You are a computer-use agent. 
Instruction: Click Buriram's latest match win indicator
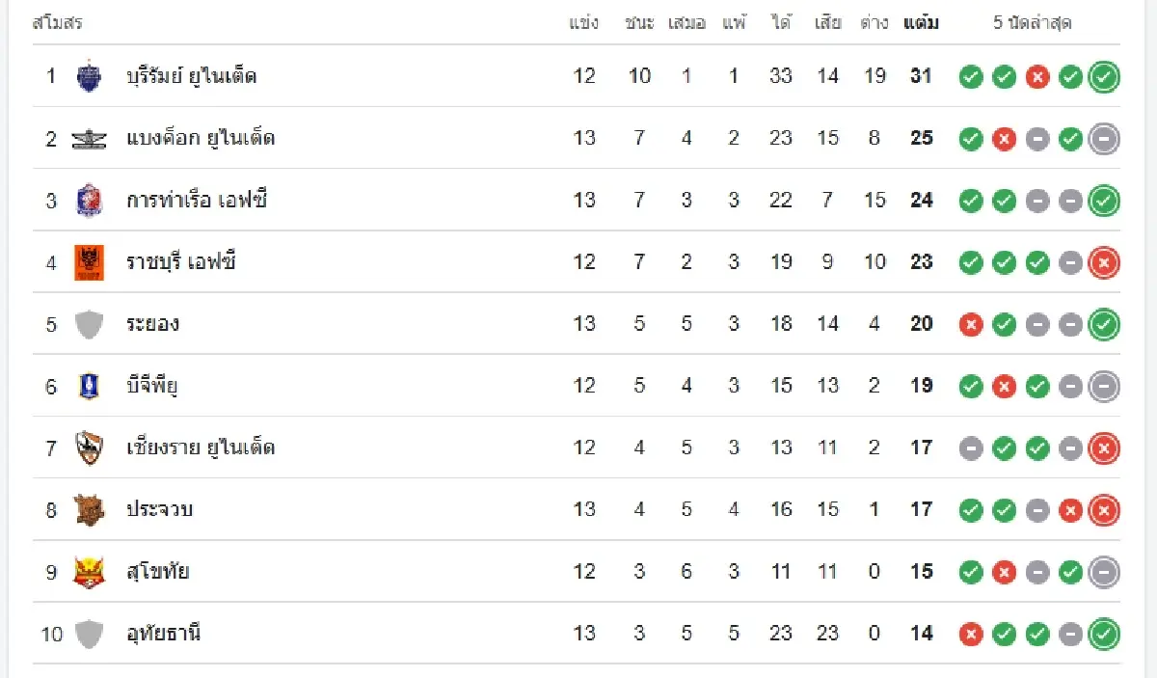tap(1104, 77)
